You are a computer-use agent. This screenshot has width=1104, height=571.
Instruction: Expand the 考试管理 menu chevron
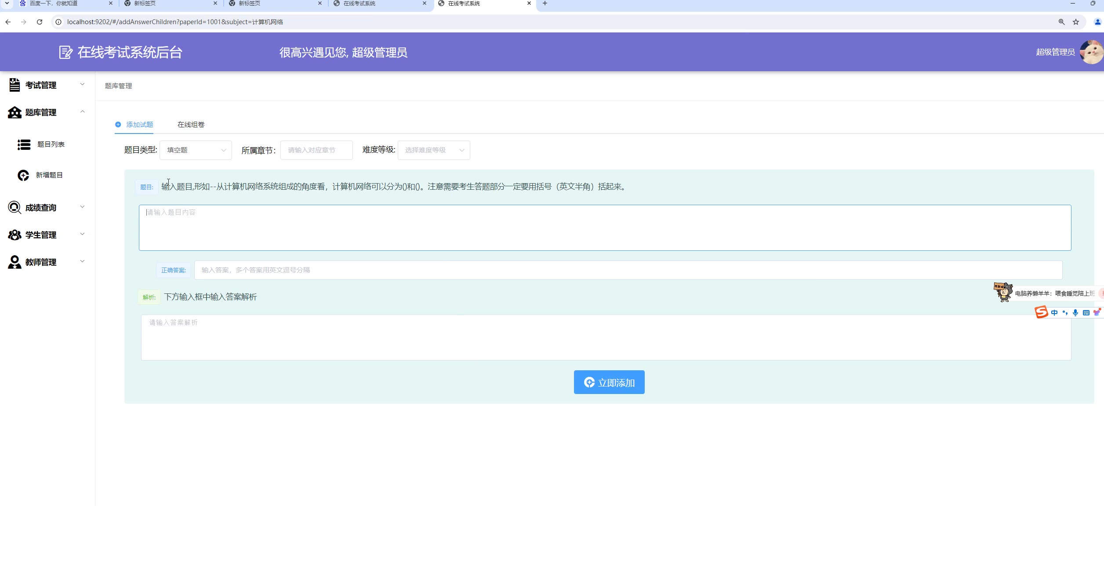[x=82, y=84]
